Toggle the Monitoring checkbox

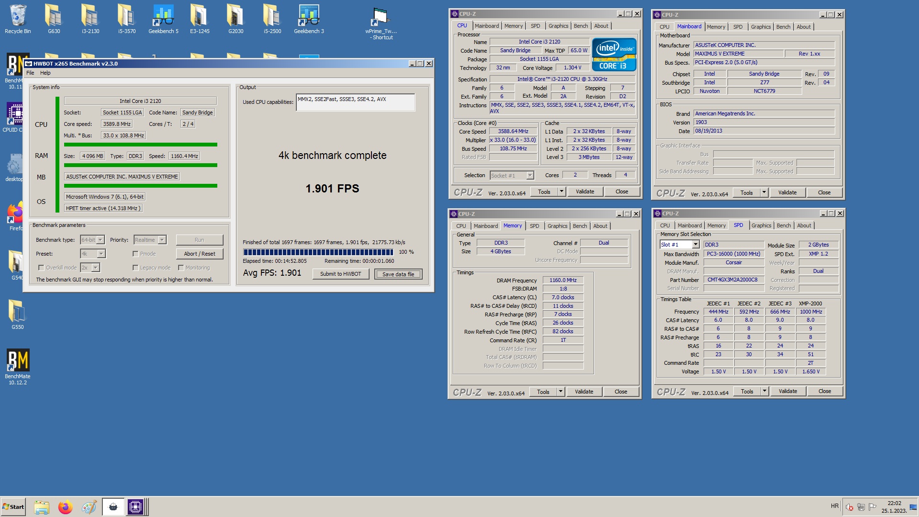coord(181,268)
